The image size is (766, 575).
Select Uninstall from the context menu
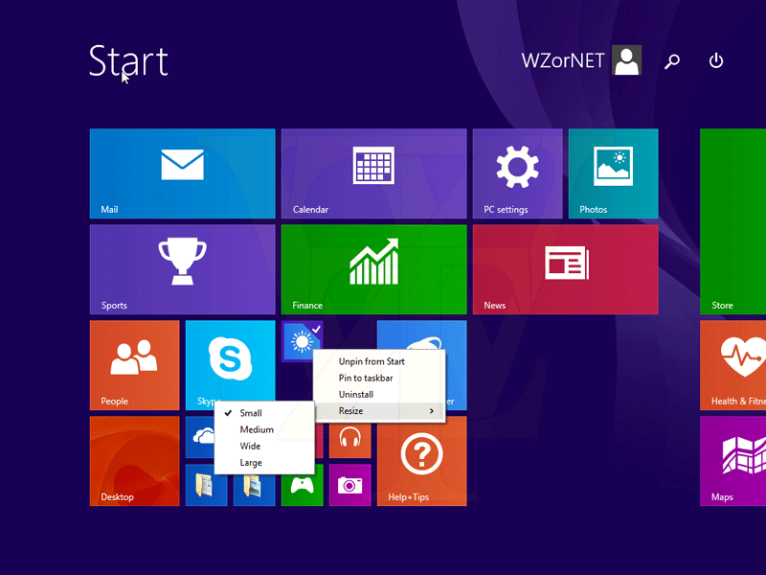point(379,395)
